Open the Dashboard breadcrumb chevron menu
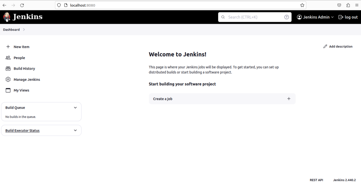This screenshot has width=361, height=186. pyautogui.click(x=24, y=30)
